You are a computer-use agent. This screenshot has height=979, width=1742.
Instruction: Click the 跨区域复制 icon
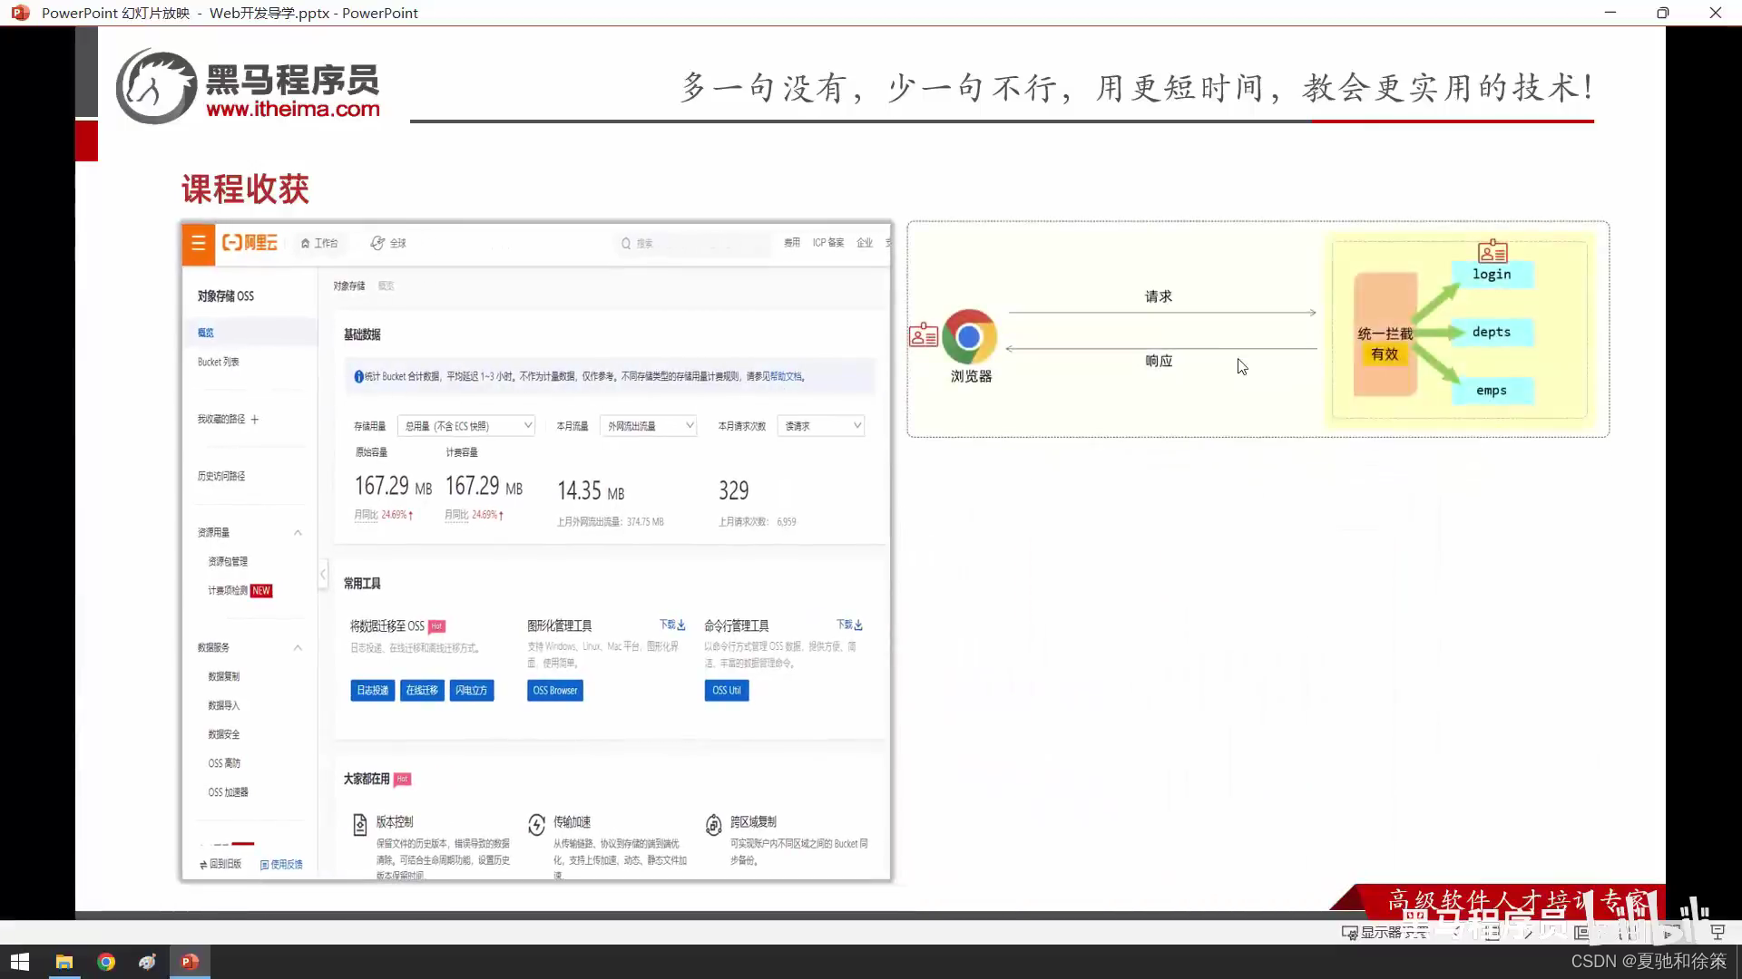(713, 824)
